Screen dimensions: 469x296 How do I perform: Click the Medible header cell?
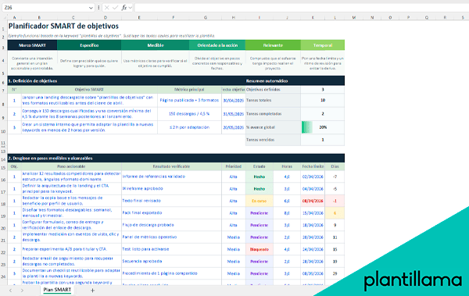coord(156,45)
